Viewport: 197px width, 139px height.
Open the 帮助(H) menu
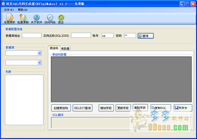coord(23,10)
